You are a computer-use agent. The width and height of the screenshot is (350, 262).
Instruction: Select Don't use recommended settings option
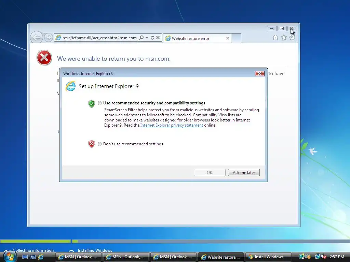(x=100, y=144)
